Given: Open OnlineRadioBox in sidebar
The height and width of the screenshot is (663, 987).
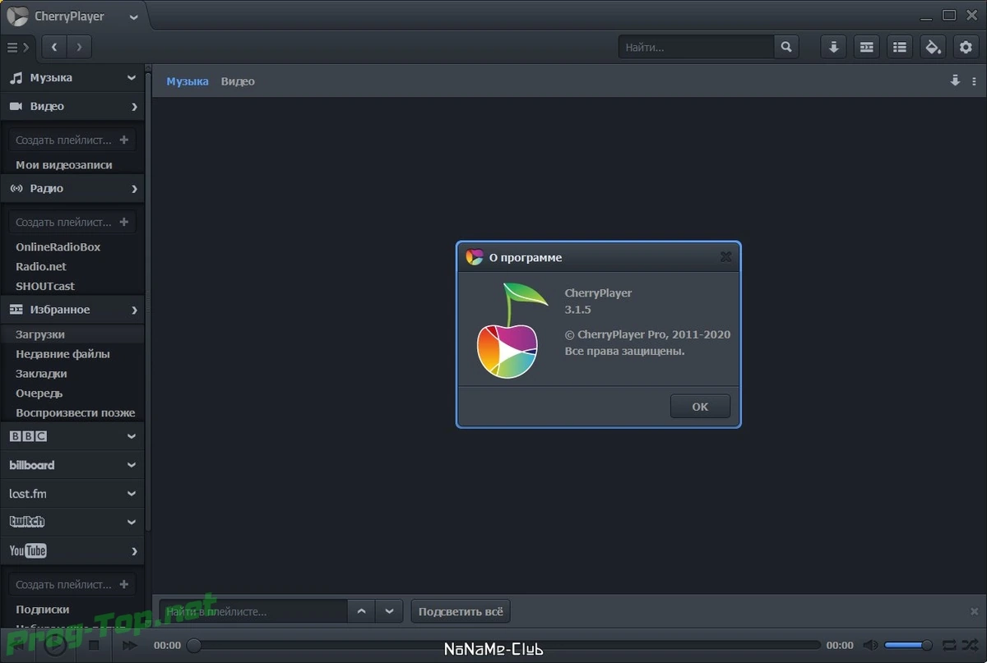Looking at the screenshot, I should click(58, 246).
